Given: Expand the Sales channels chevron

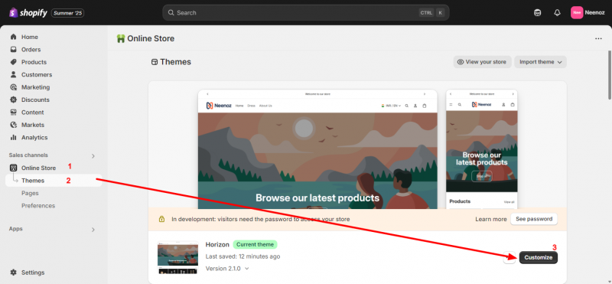Looking at the screenshot, I should tap(93, 156).
